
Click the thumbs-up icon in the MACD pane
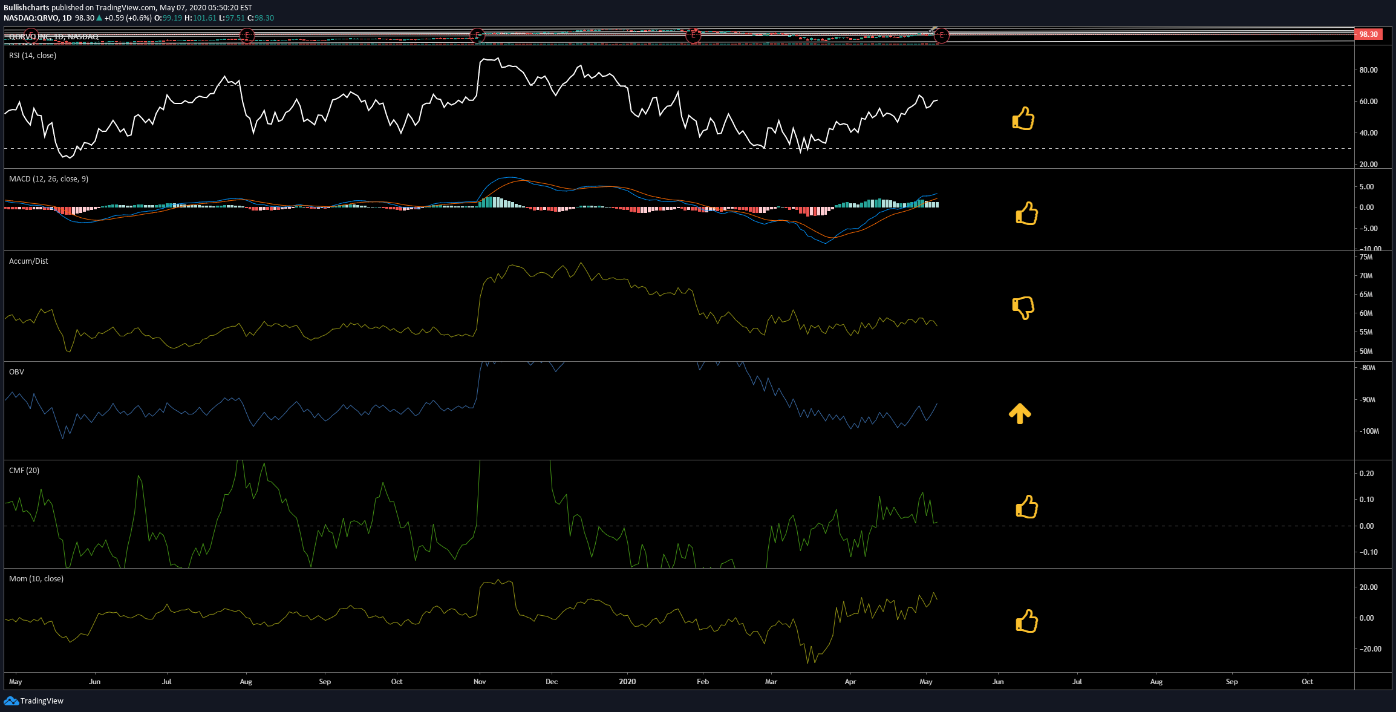[x=1027, y=214]
